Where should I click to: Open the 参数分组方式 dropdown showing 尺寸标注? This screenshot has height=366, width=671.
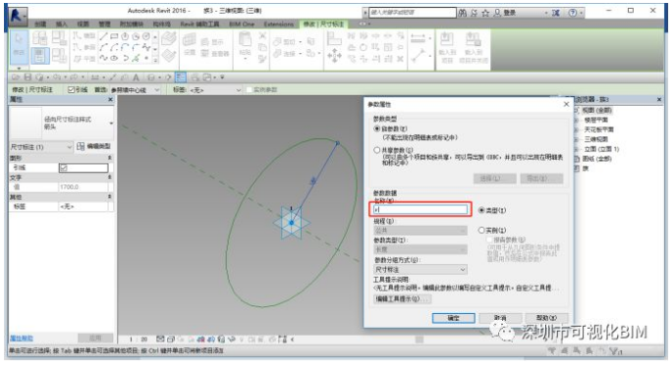[x=420, y=270]
